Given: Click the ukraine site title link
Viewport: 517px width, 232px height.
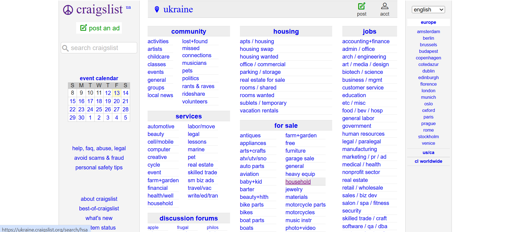Looking at the screenshot, I should click(x=178, y=9).
